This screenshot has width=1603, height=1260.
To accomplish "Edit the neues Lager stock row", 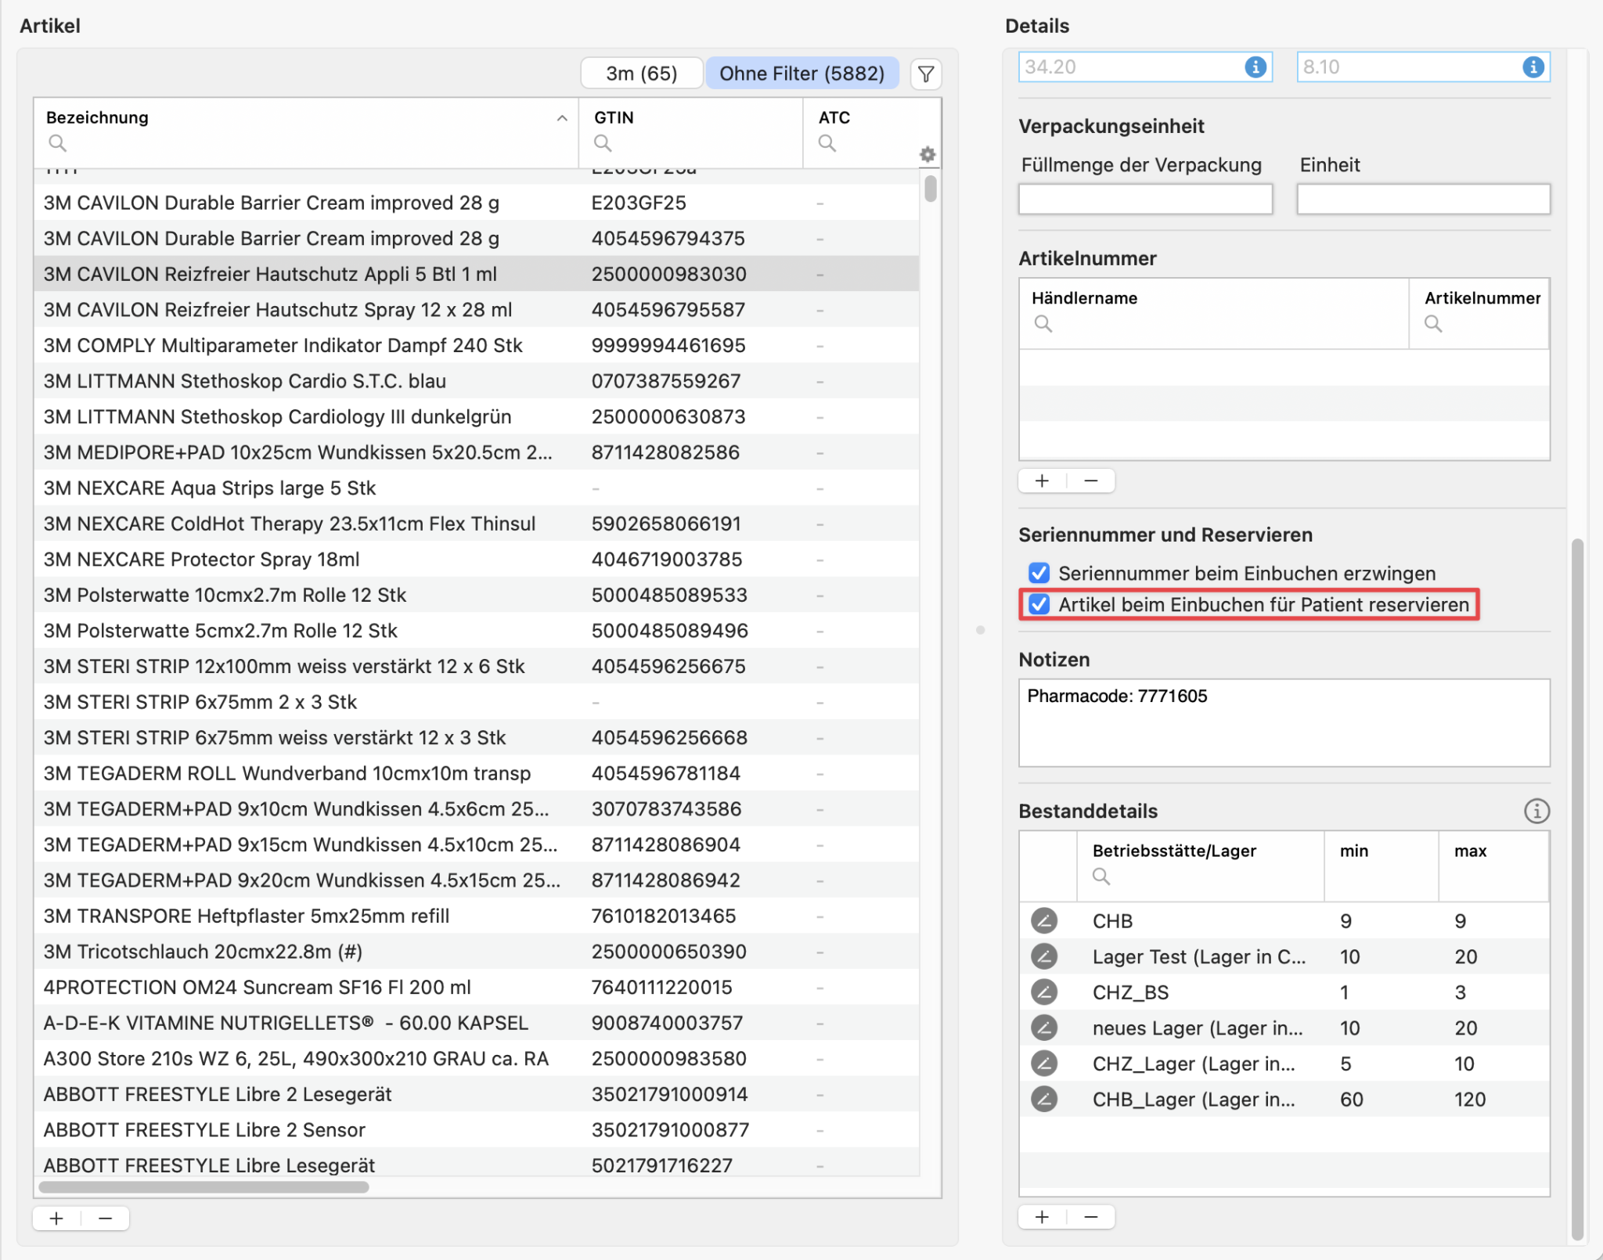I will coord(1044,1028).
